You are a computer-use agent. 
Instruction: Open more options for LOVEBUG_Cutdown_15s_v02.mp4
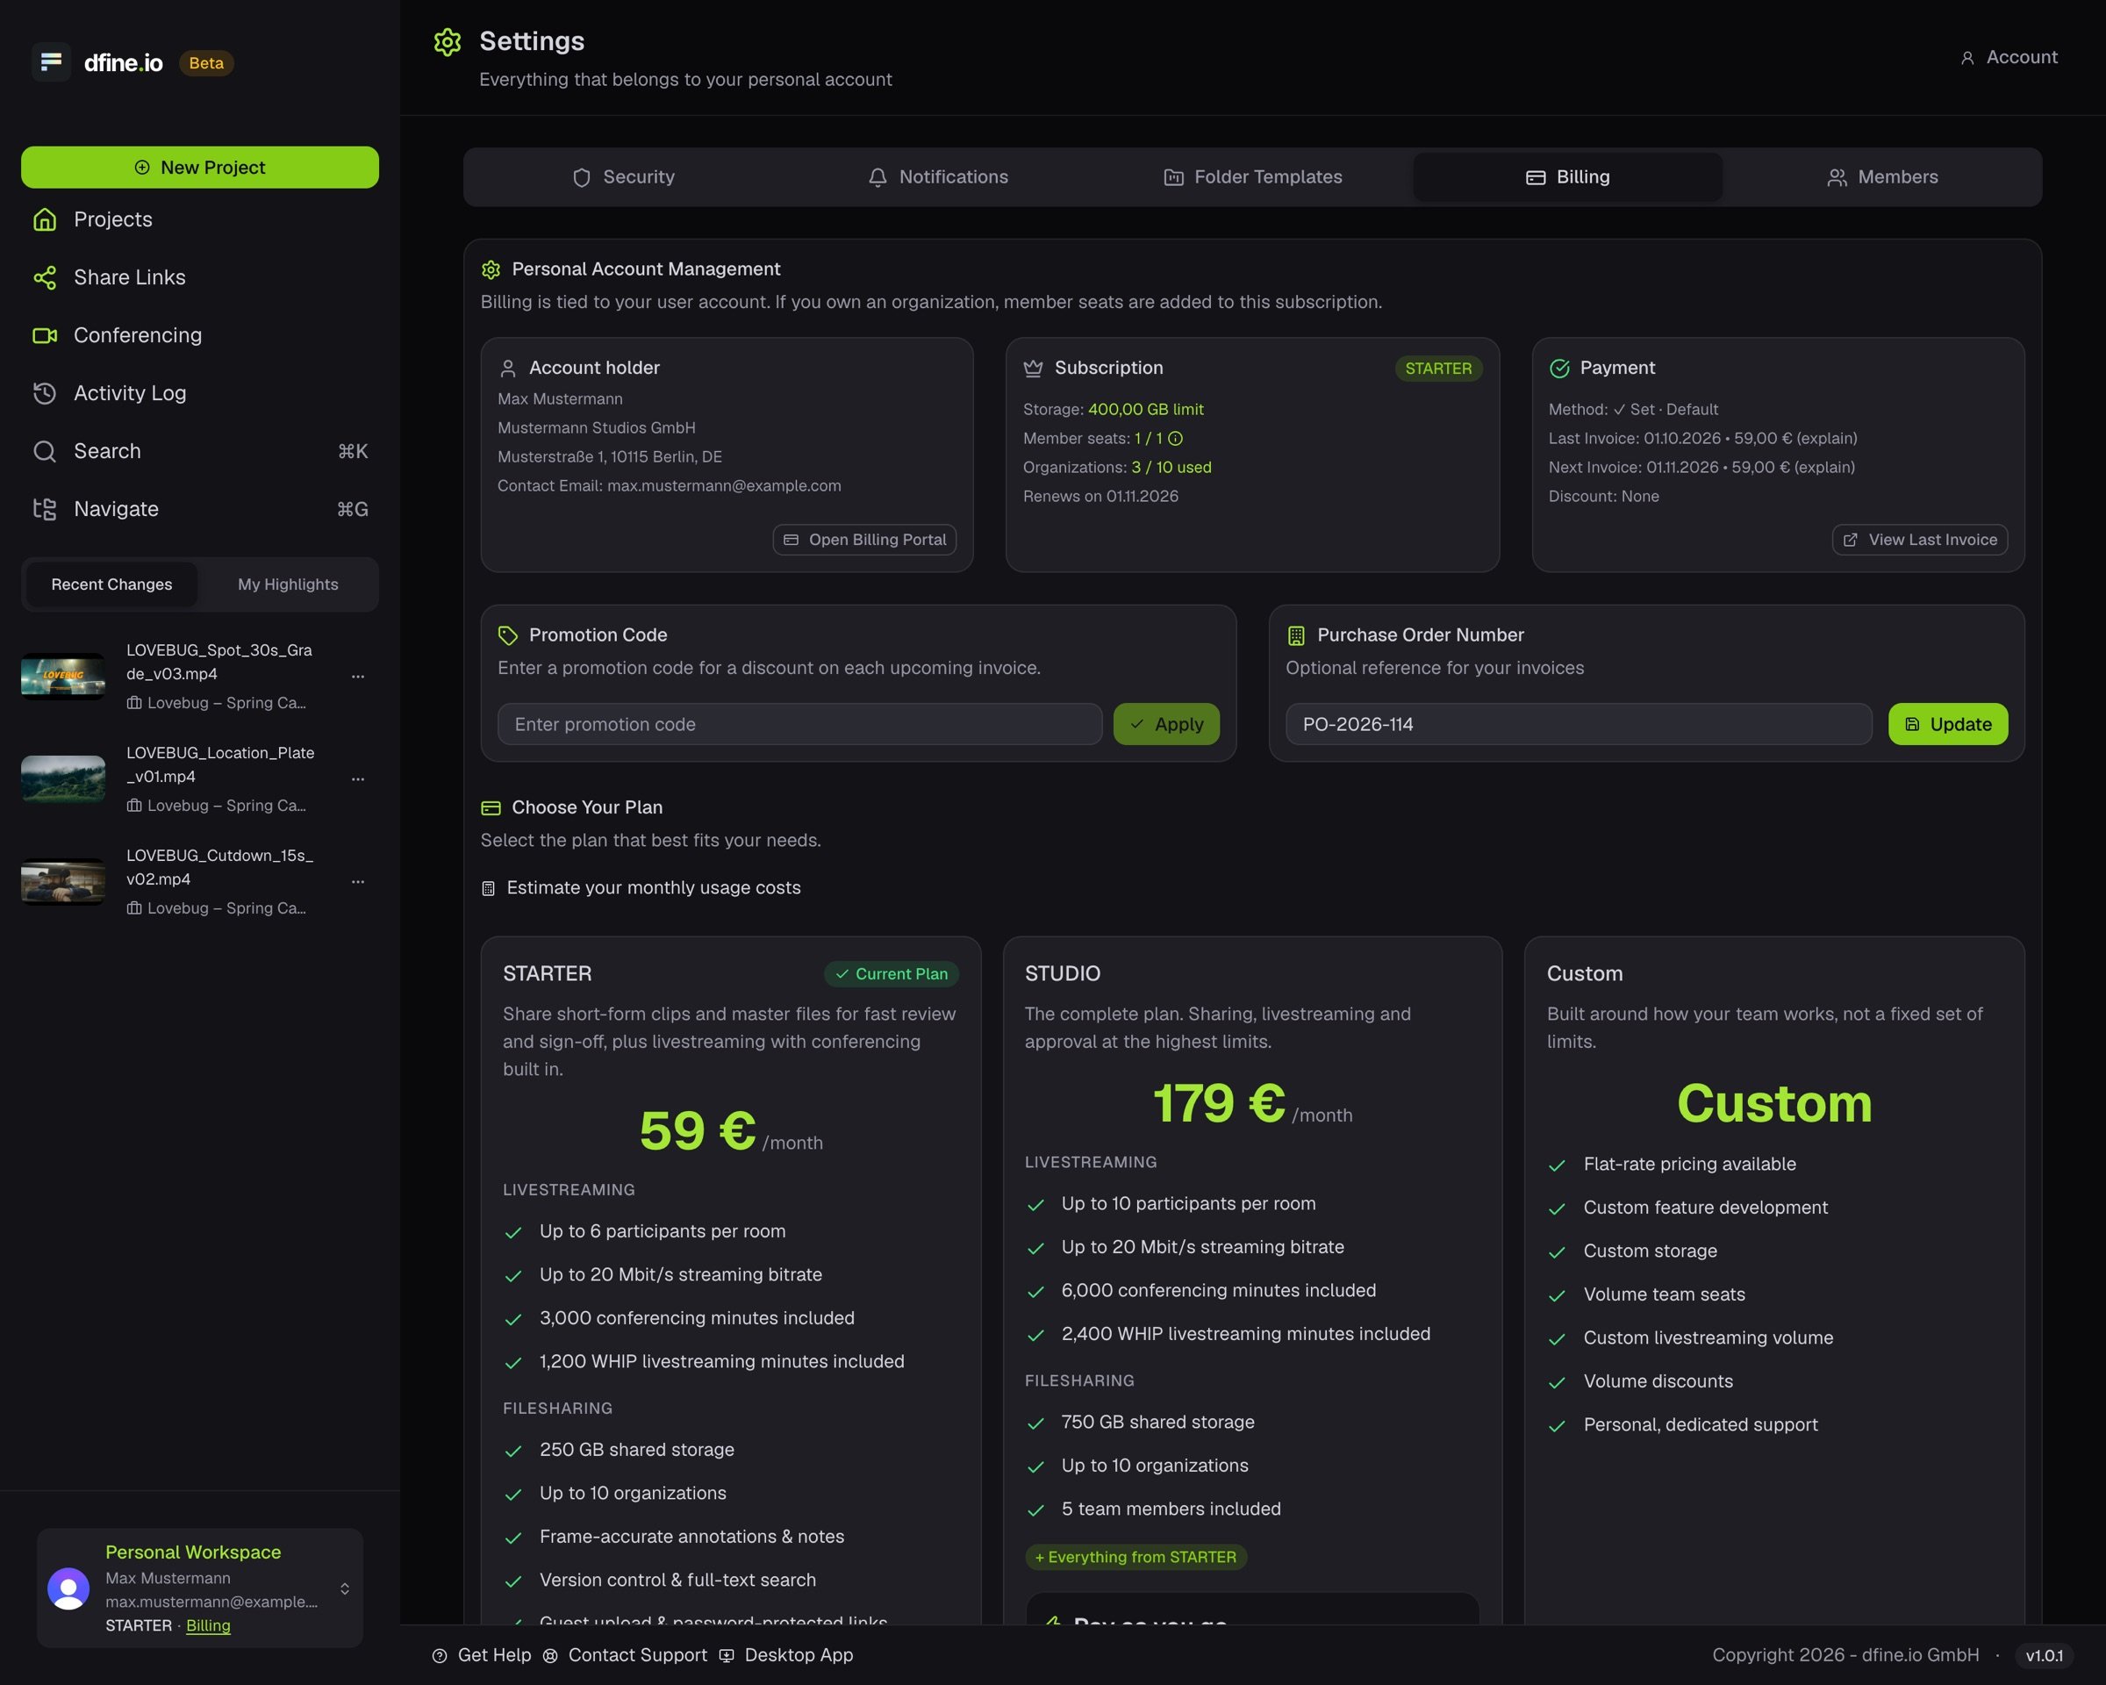357,881
